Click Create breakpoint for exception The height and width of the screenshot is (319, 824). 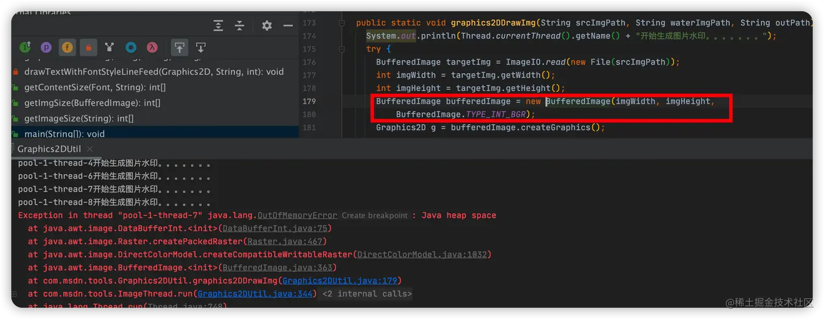(x=374, y=216)
